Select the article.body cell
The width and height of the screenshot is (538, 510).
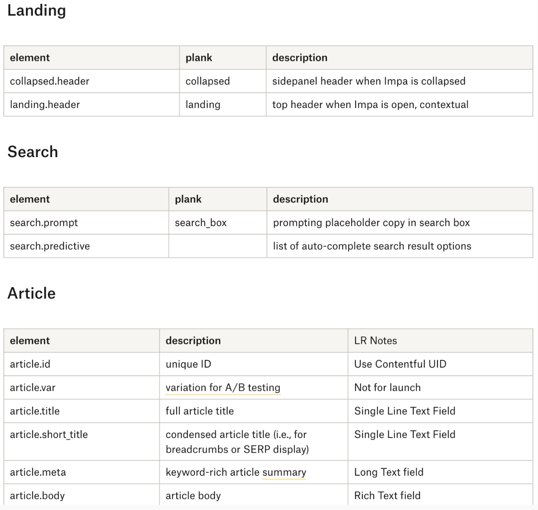(x=82, y=495)
